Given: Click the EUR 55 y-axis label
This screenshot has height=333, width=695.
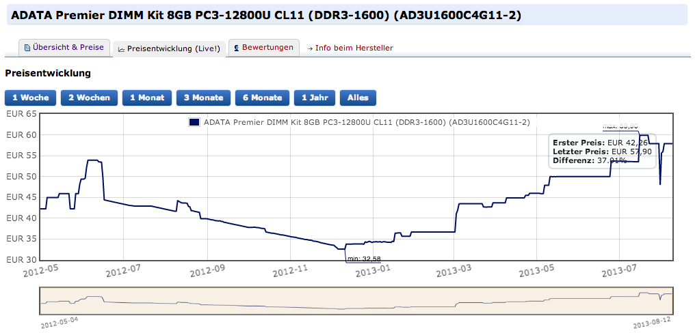Looking at the screenshot, I should point(21,156).
